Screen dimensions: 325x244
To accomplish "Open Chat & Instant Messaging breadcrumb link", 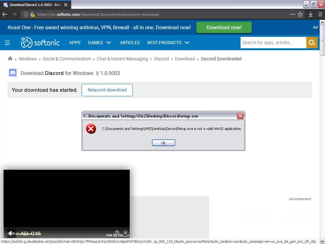I will [x=122, y=59].
